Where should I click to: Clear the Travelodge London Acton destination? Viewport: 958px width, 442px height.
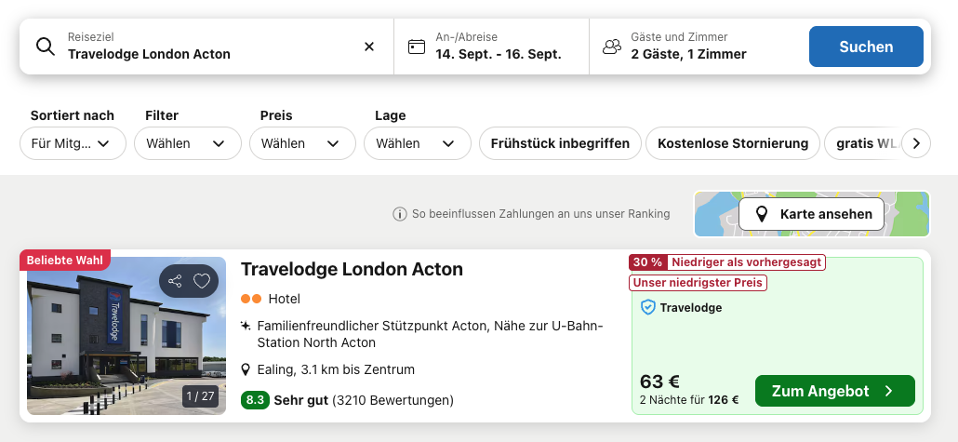tap(369, 47)
